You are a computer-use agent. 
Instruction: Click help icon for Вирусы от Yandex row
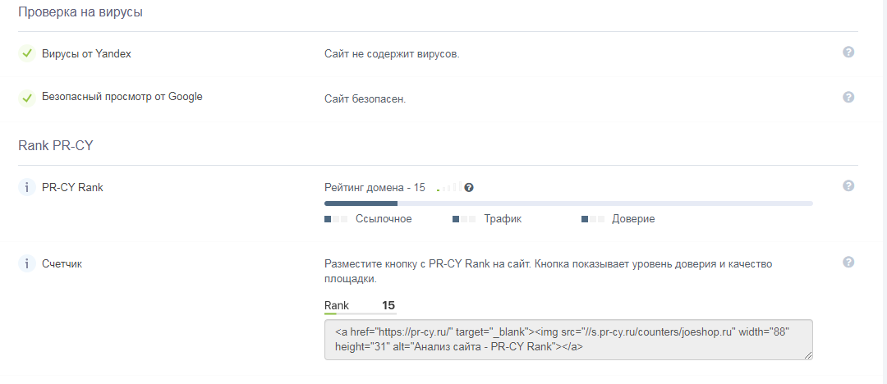tap(848, 53)
